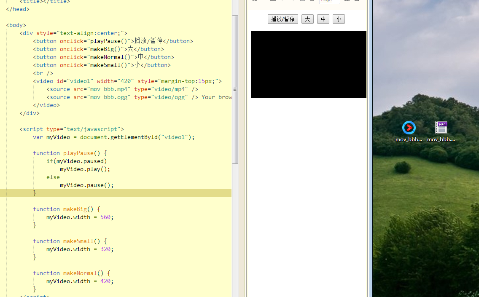Click the script type="text/javascript" line
Image resolution: width=479 pixels, height=297 pixels.
[x=72, y=129]
